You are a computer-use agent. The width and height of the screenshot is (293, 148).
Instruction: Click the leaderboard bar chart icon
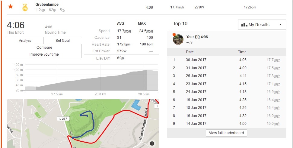[x=244, y=25]
